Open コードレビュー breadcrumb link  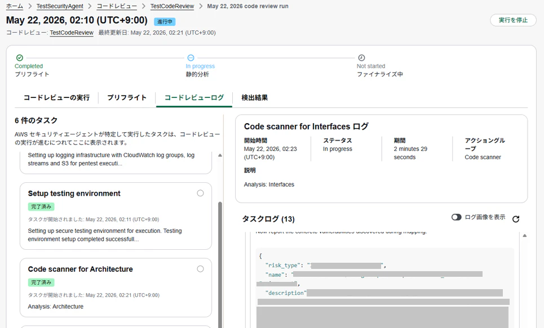[x=117, y=6]
